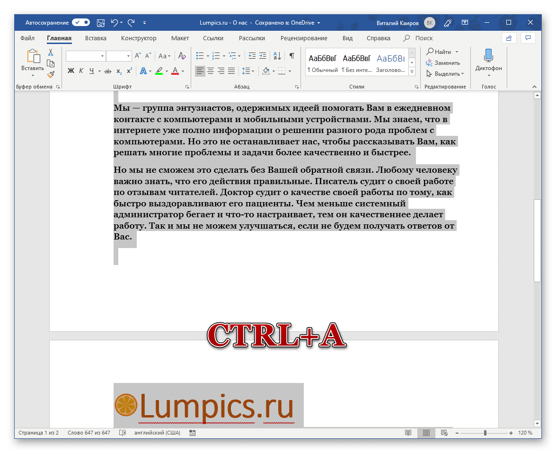Sort text alphabetically
The height and width of the screenshot is (453, 556).
[x=277, y=56]
